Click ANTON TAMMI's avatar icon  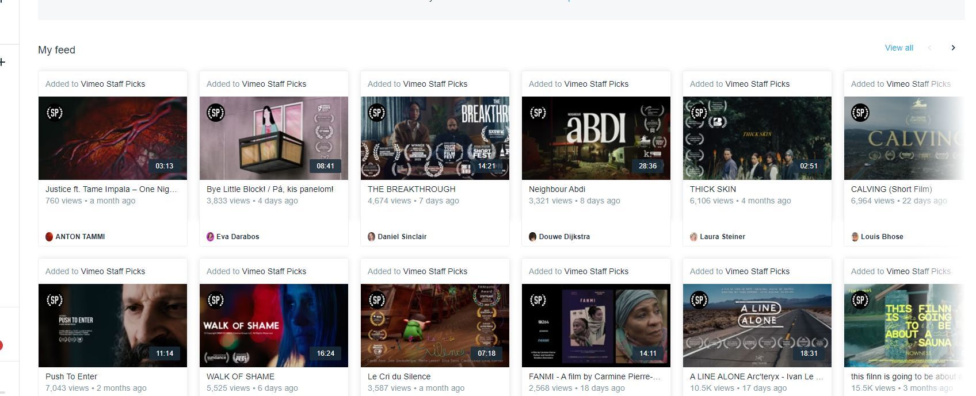49,237
